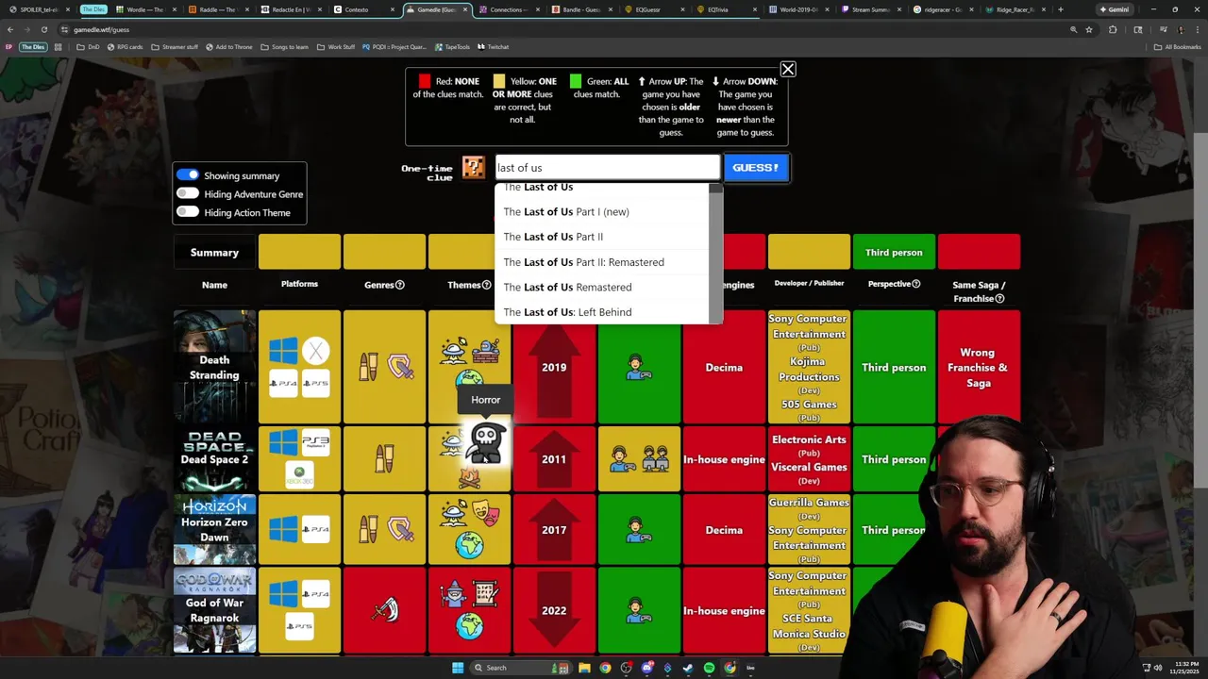Open the RPG cards bookmarks folder
The height and width of the screenshot is (679, 1208).
(x=125, y=46)
